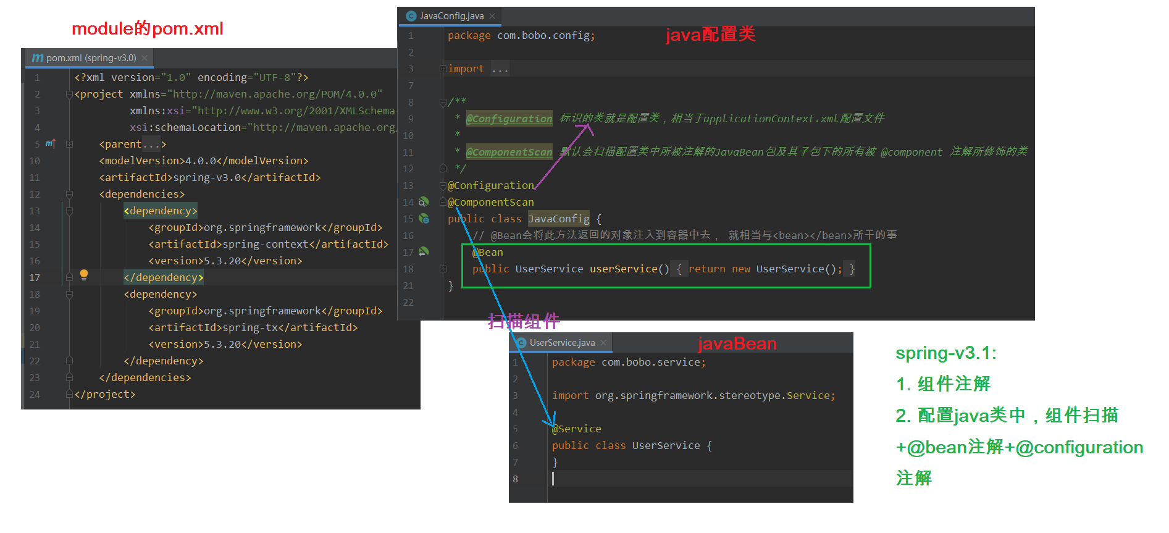Viewport: 1169px width, 533px height.
Task: Expand the folded import block in JavaConfig.java
Action: [443, 69]
